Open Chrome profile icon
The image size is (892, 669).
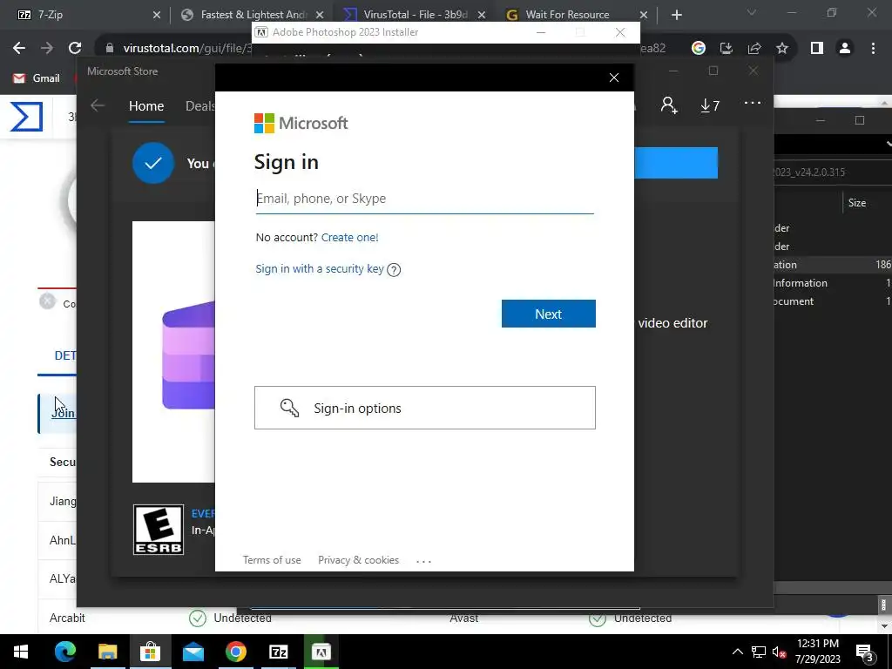[845, 49]
